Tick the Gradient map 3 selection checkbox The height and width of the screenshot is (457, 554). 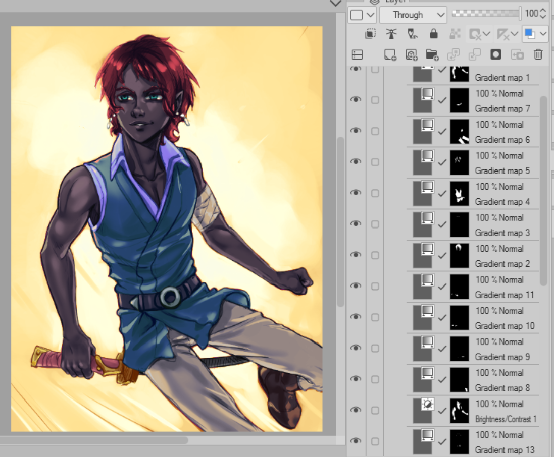[375, 224]
